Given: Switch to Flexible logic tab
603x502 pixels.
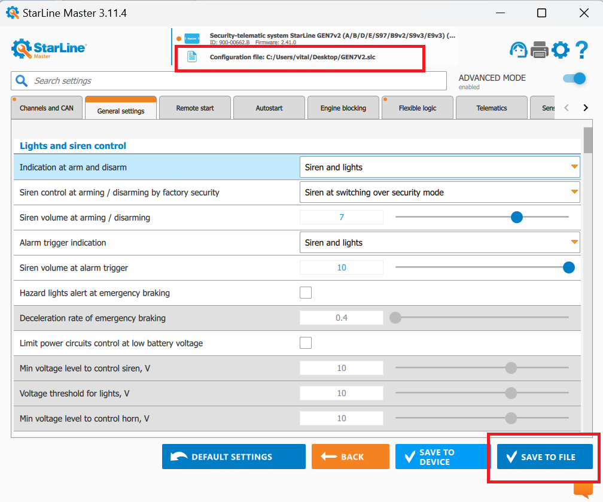Looking at the screenshot, I should [418, 108].
